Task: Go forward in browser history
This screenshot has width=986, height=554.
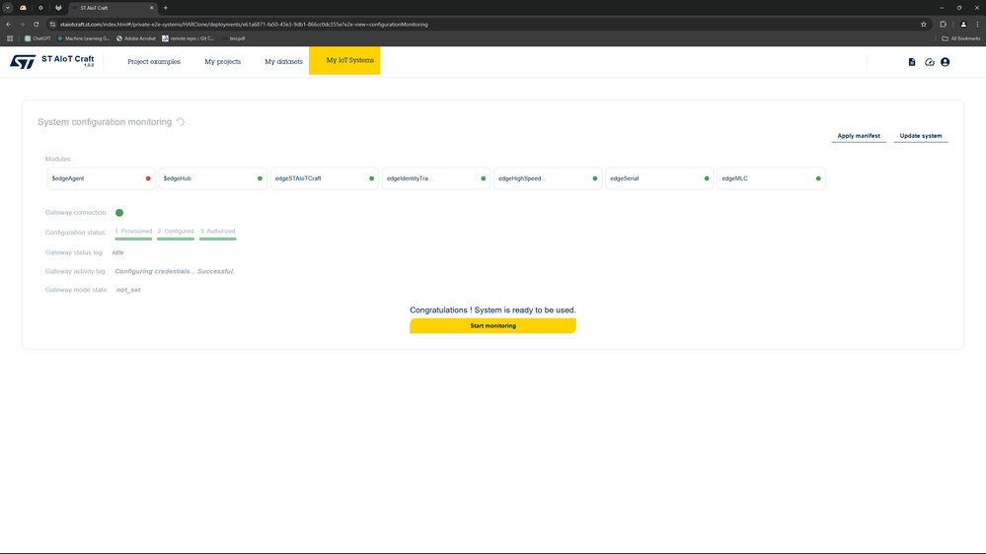Action: (22, 25)
